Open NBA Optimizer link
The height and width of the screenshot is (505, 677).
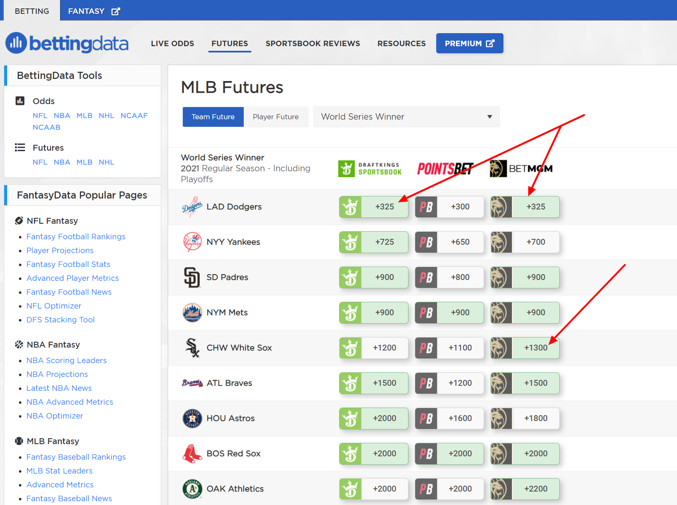tap(55, 416)
